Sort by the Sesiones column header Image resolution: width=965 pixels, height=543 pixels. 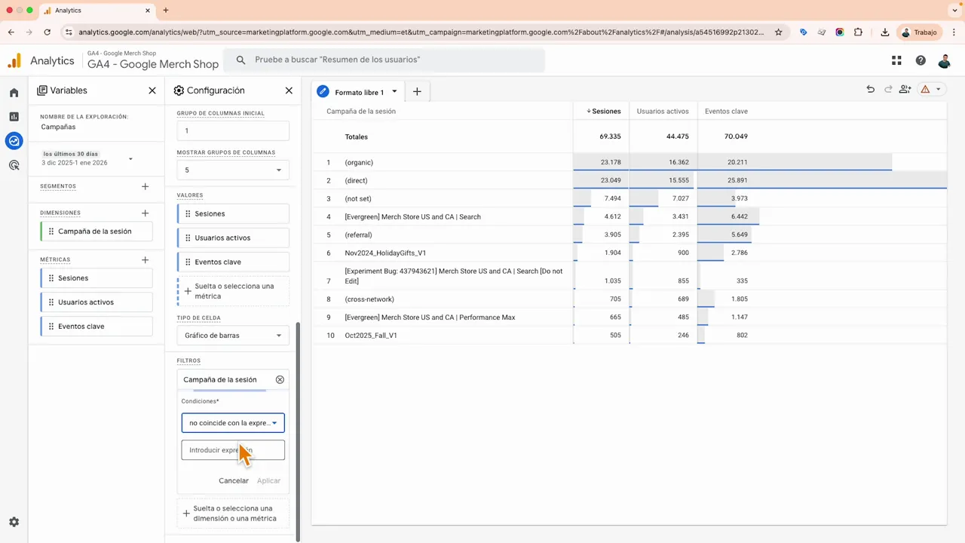[x=604, y=112]
